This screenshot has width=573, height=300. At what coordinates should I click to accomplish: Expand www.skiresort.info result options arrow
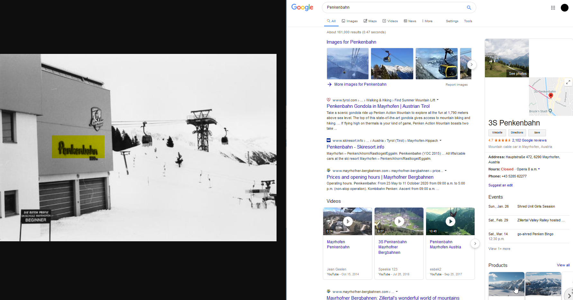pyautogui.click(x=441, y=140)
